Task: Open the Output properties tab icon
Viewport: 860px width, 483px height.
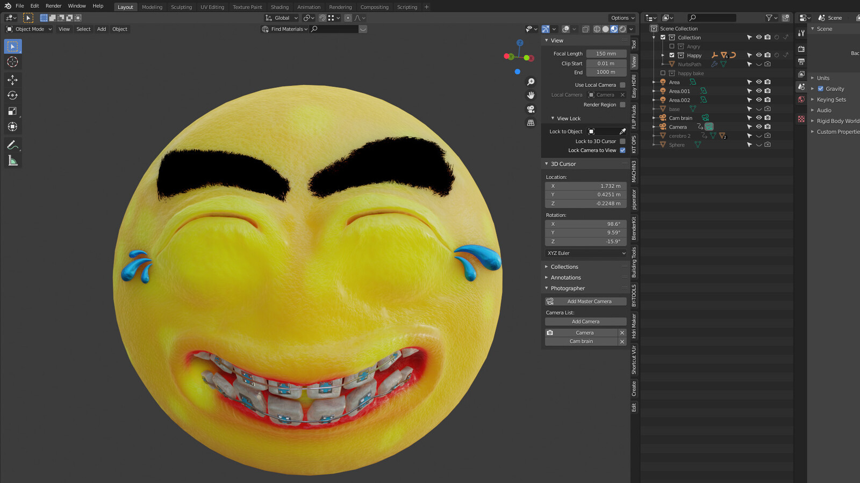Action: click(x=801, y=62)
